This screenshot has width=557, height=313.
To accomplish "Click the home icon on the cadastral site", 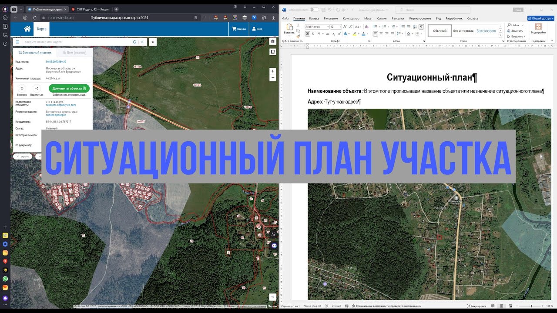I will (x=27, y=29).
